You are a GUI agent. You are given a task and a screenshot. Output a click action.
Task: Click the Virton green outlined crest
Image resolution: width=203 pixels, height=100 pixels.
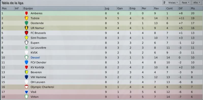point(26,97)
